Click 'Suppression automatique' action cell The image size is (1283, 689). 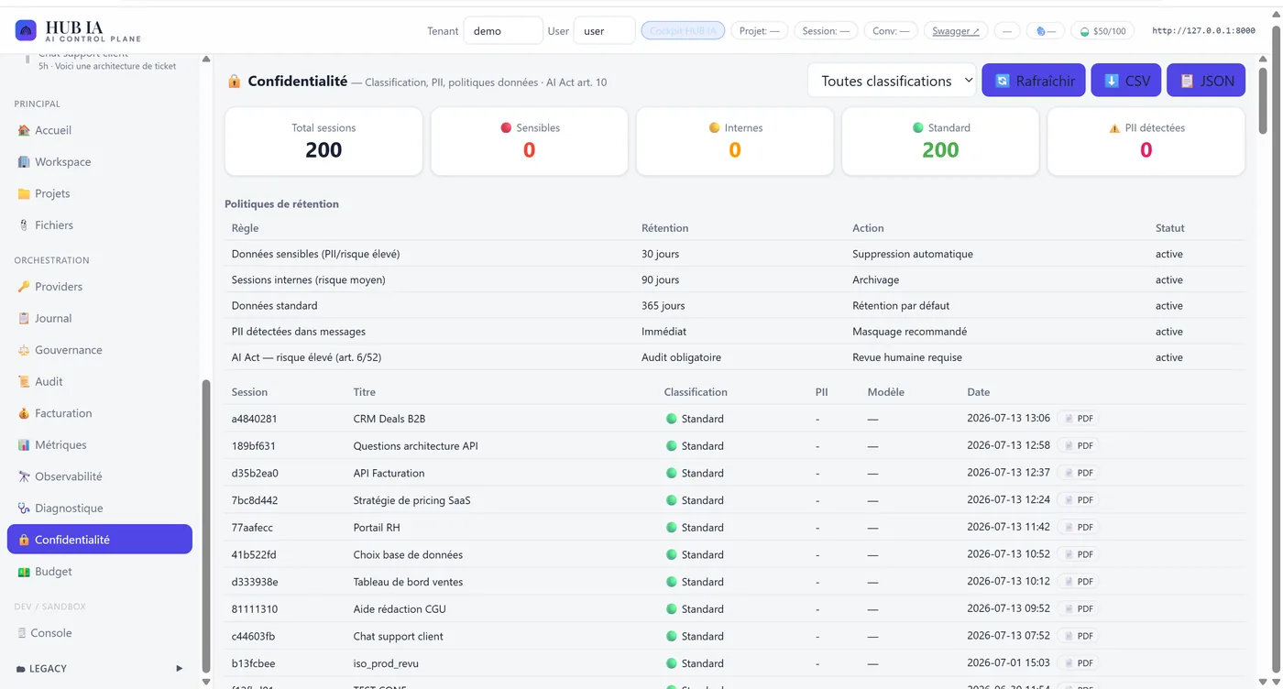pos(912,254)
